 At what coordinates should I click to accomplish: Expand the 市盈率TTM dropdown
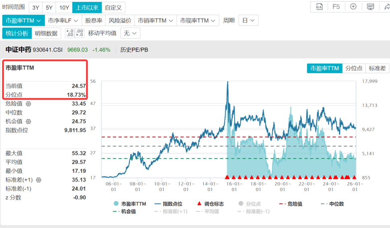23,21
